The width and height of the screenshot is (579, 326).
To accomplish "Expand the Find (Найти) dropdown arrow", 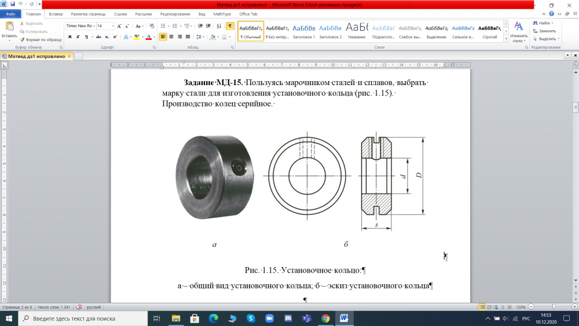I will pos(552,23).
